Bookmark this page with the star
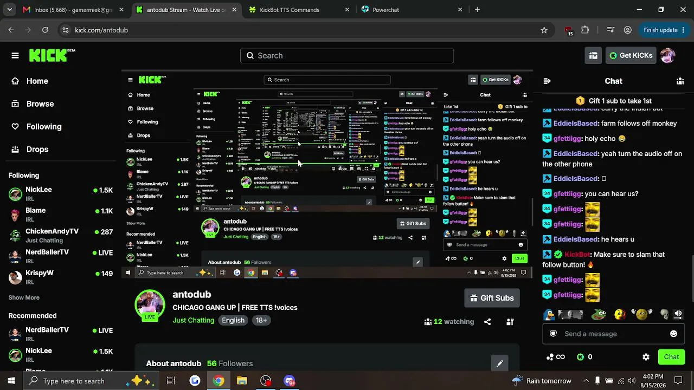Image resolution: width=694 pixels, height=390 pixels. point(544,30)
